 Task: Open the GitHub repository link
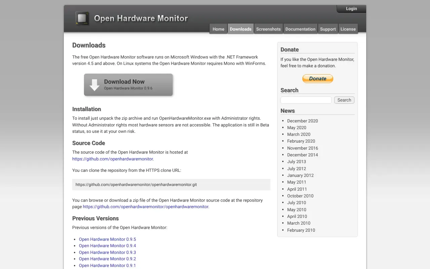[112, 159]
